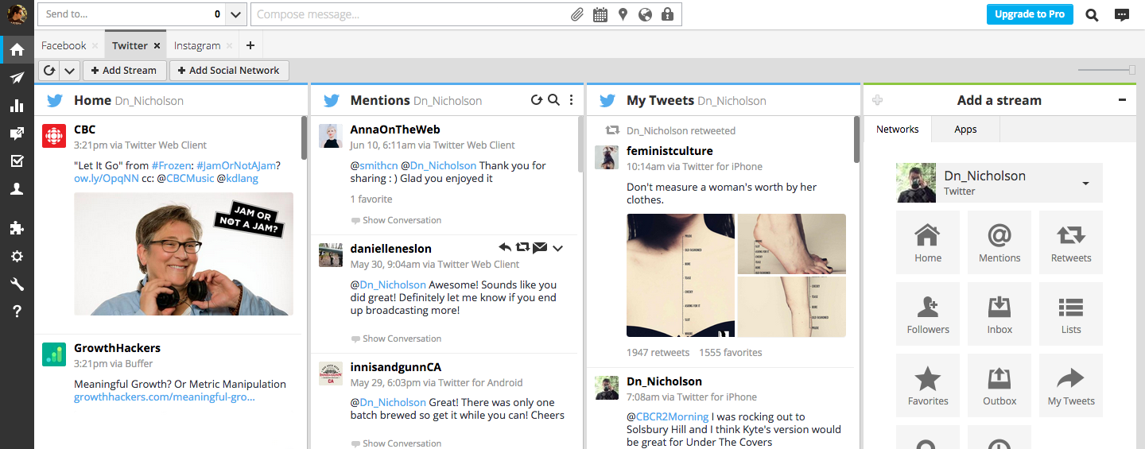Open the Publisher paper plane icon
The width and height of the screenshot is (1145, 449).
pyautogui.click(x=17, y=78)
